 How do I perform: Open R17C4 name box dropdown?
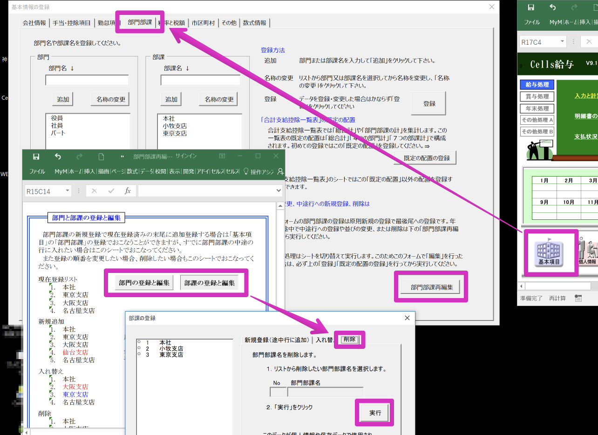(x=563, y=41)
